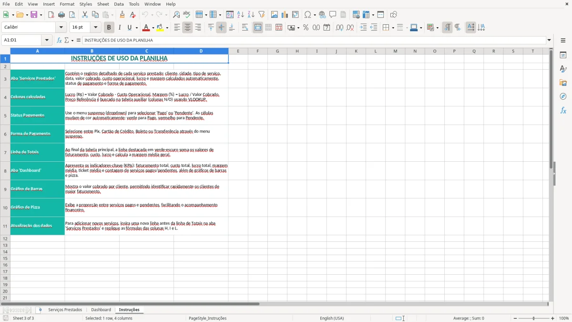Image resolution: width=572 pixels, height=322 pixels.
Task: Toggle Align Left
Action: [x=177, y=28]
